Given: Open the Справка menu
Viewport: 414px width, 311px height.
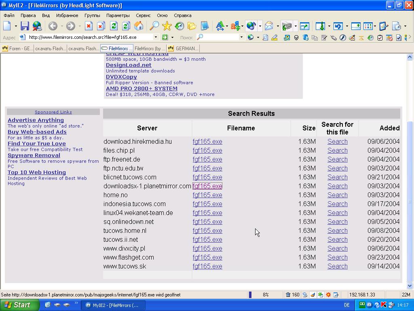Looking at the screenshot, I should (x=182, y=15).
